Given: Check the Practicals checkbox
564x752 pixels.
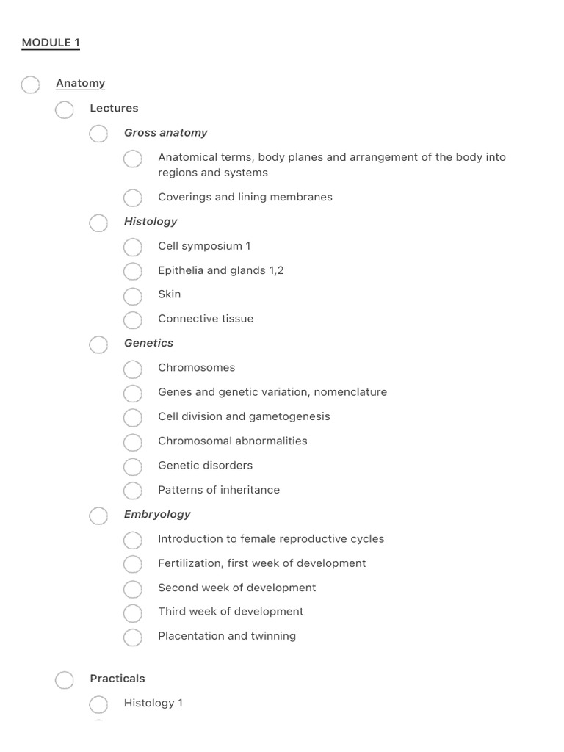Looking at the screenshot, I should tap(65, 680).
